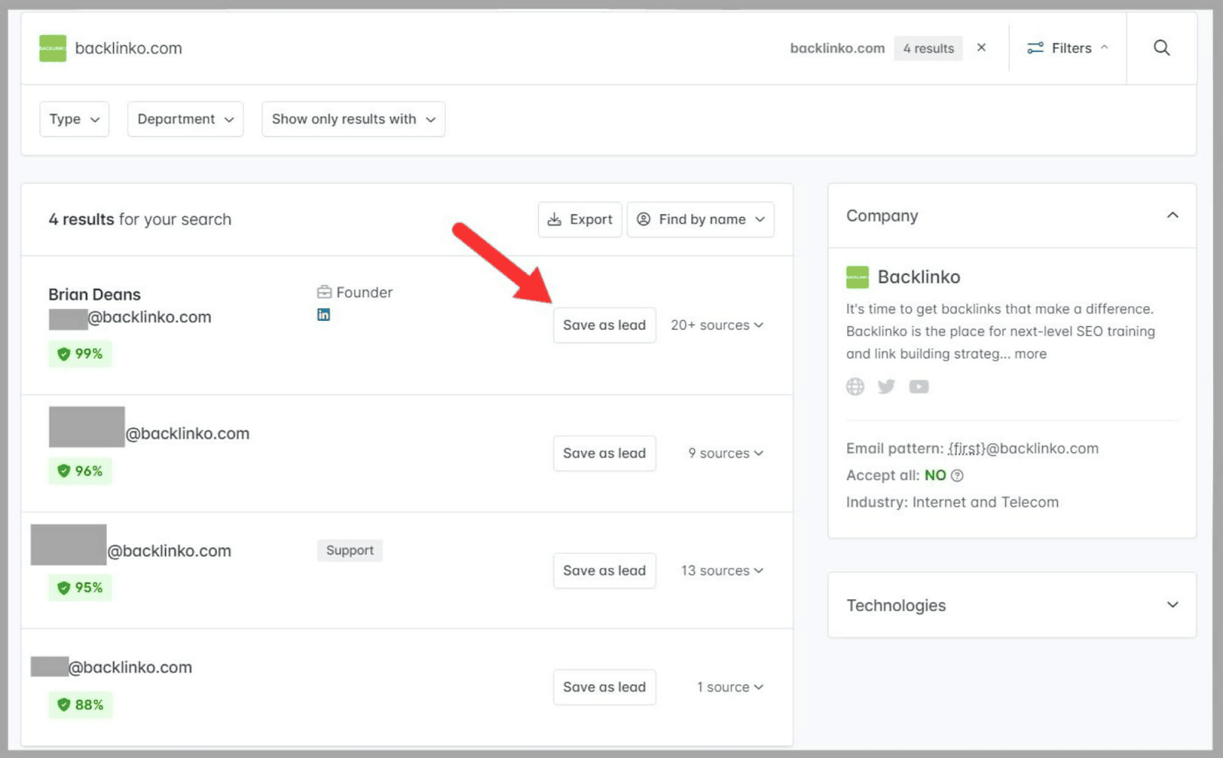Click the 4 results badge
Screen dimensions: 1223x758
tap(928, 48)
